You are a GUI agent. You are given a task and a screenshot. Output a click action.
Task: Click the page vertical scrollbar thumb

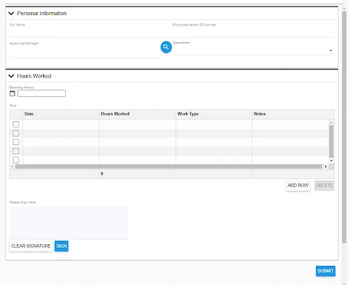click(x=344, y=127)
